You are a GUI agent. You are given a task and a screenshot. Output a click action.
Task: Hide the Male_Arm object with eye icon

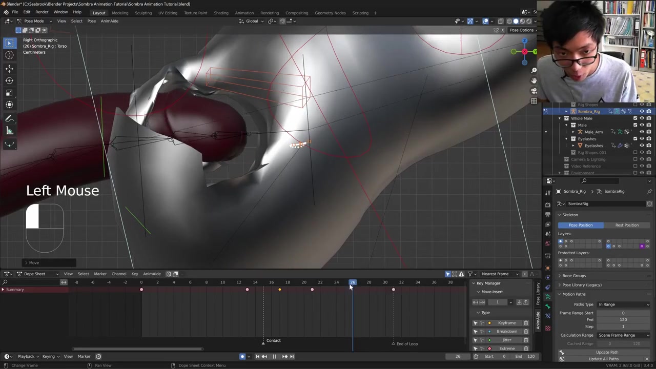tap(642, 132)
